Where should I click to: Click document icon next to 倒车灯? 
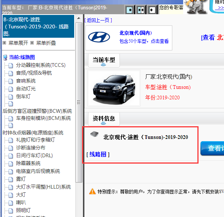[11, 97]
